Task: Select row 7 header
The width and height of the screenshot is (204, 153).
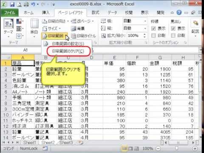Action: tap(6, 98)
